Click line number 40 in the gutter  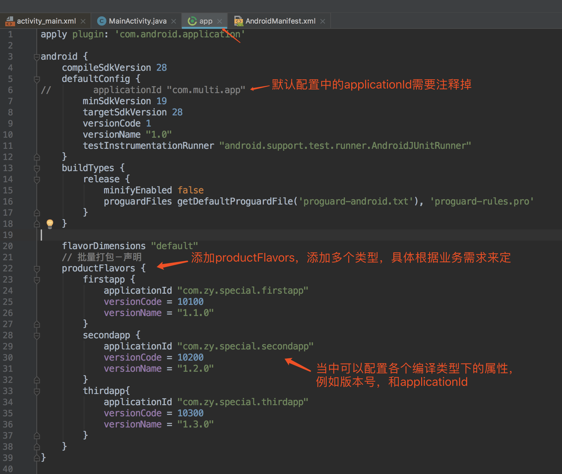point(8,469)
